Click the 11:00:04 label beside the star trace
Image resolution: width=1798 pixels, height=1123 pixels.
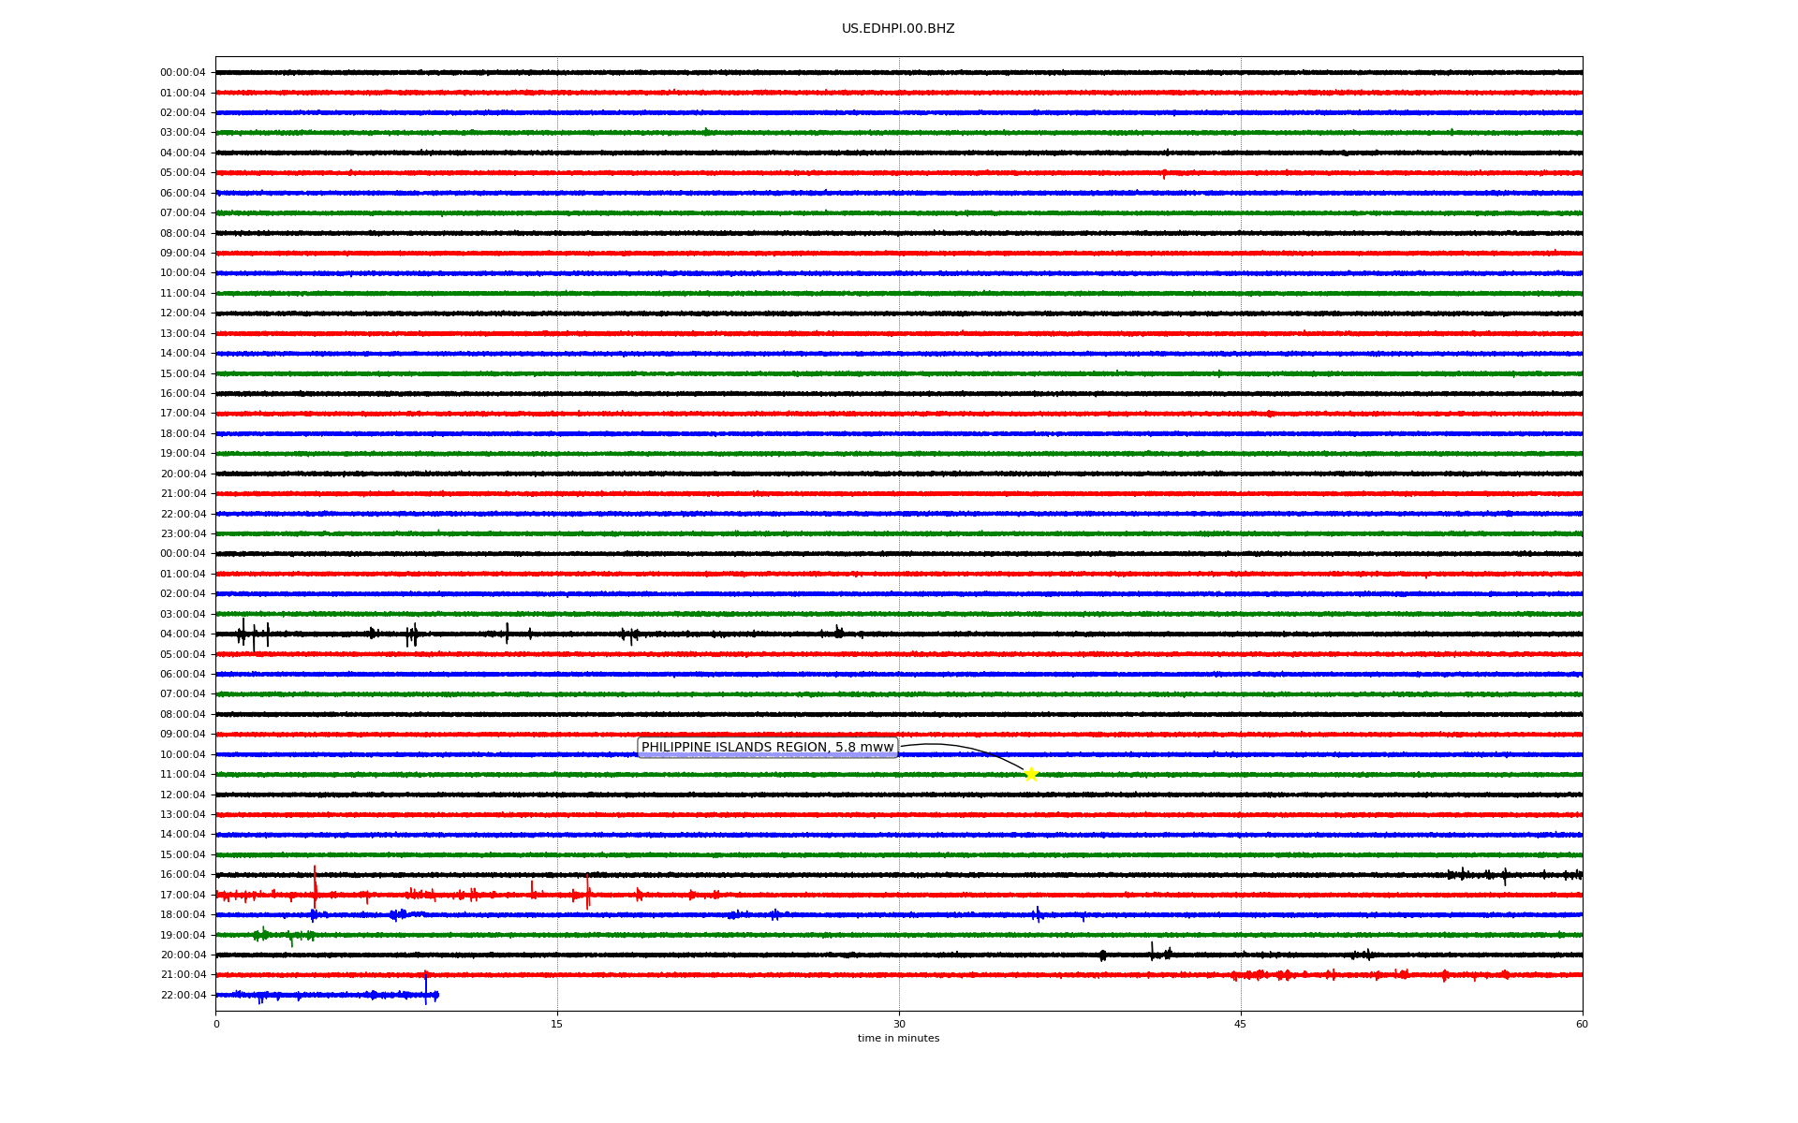click(x=183, y=775)
